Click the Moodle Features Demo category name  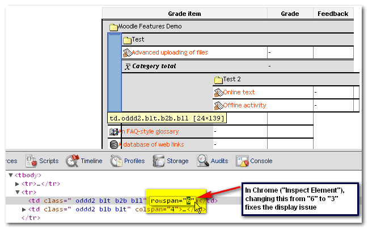(150, 26)
